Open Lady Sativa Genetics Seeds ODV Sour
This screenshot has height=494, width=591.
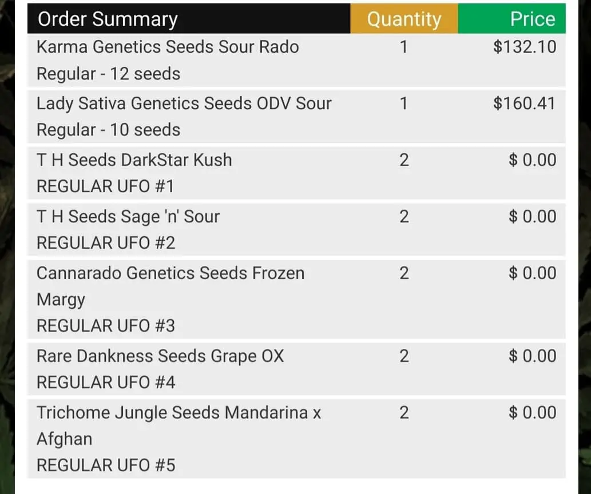pos(184,103)
